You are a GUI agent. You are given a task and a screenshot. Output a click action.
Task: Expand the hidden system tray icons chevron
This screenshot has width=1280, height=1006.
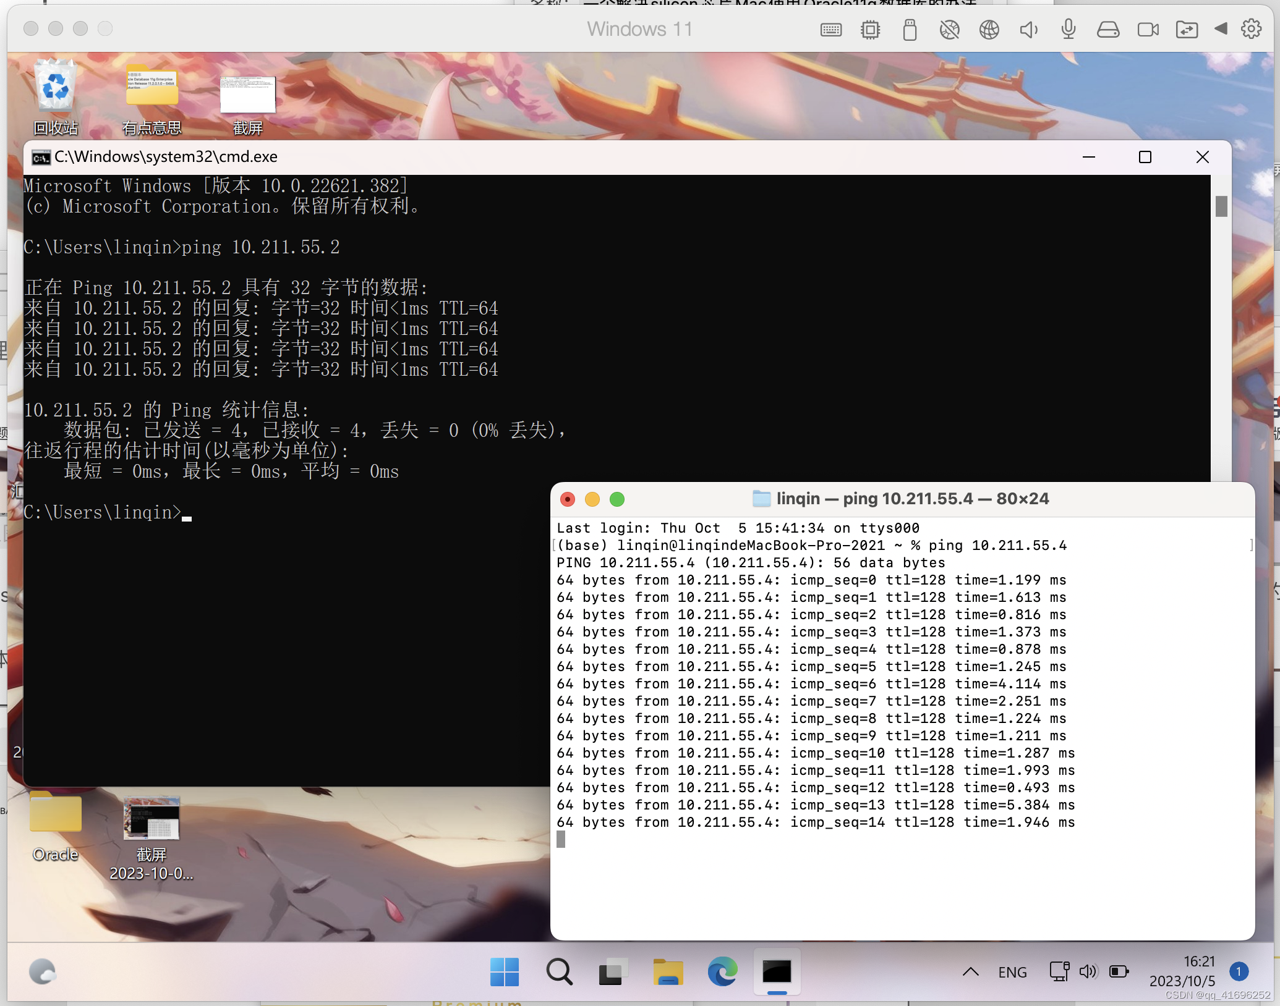click(x=970, y=972)
